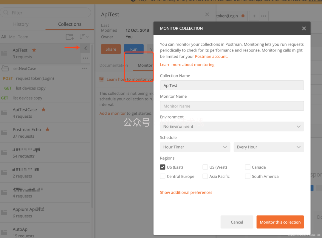
Task: Click the Collection Name field
Action: (x=232, y=85)
